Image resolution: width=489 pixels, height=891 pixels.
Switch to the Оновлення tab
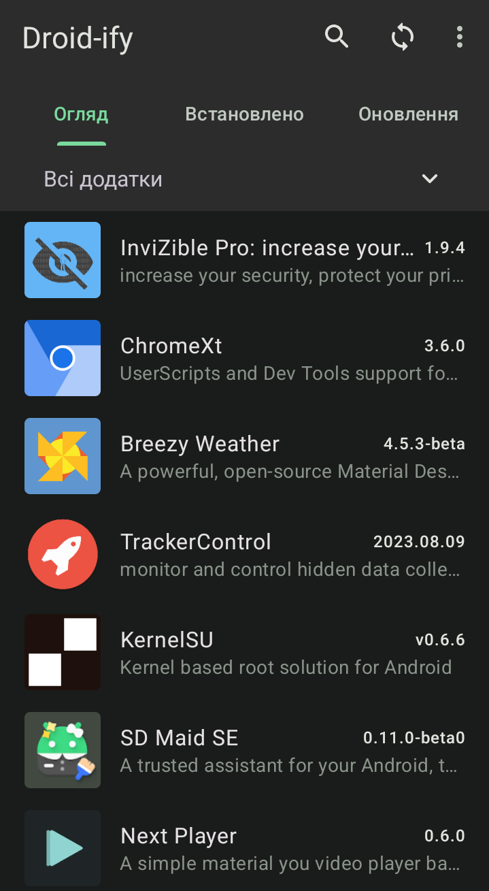(408, 114)
